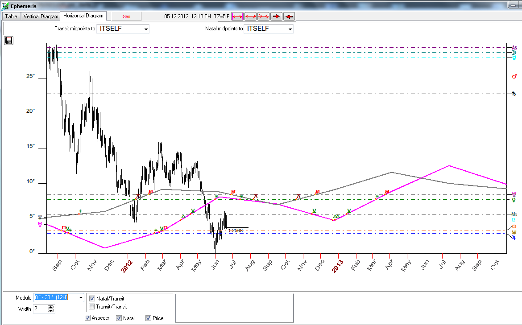Screen dimensions: 522x325
Task: Click the inward-arrows compress time scale icon
Action: pos(263,16)
